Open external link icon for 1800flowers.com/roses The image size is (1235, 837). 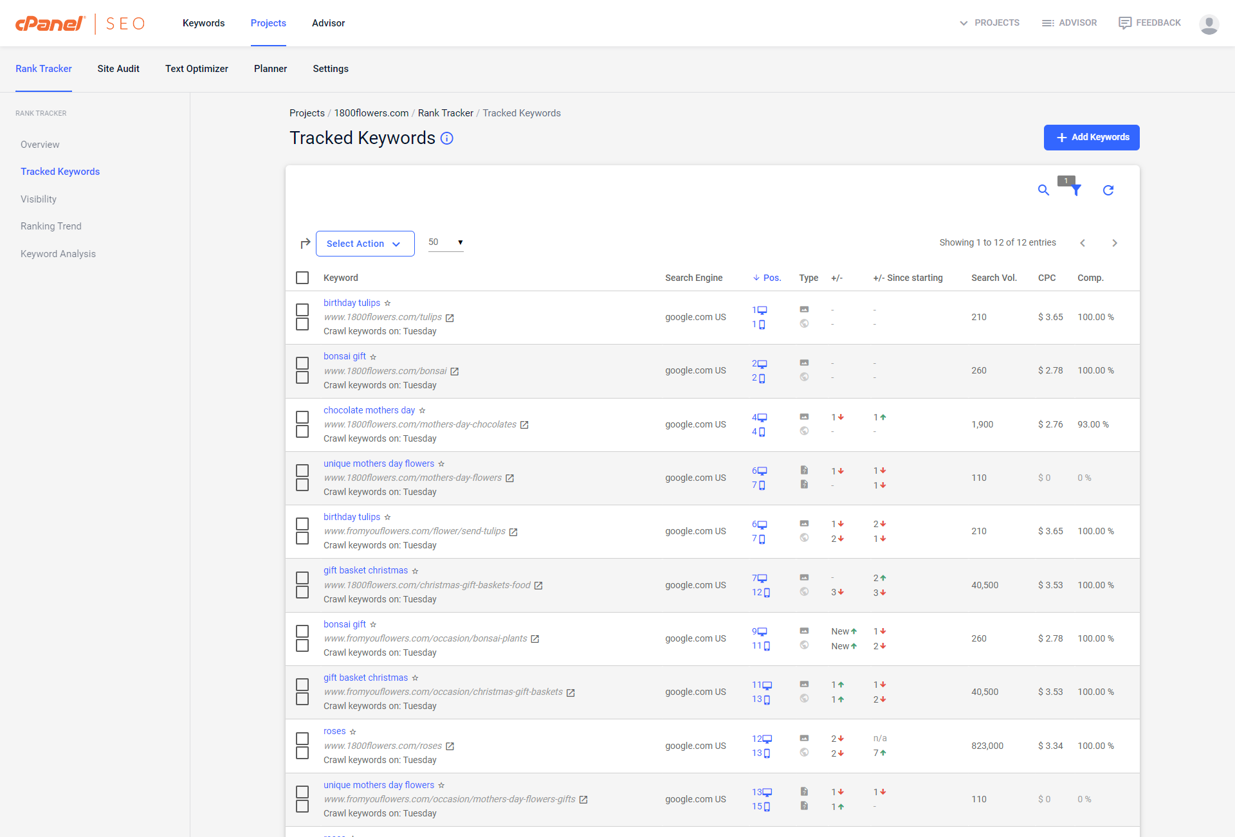[x=450, y=746]
